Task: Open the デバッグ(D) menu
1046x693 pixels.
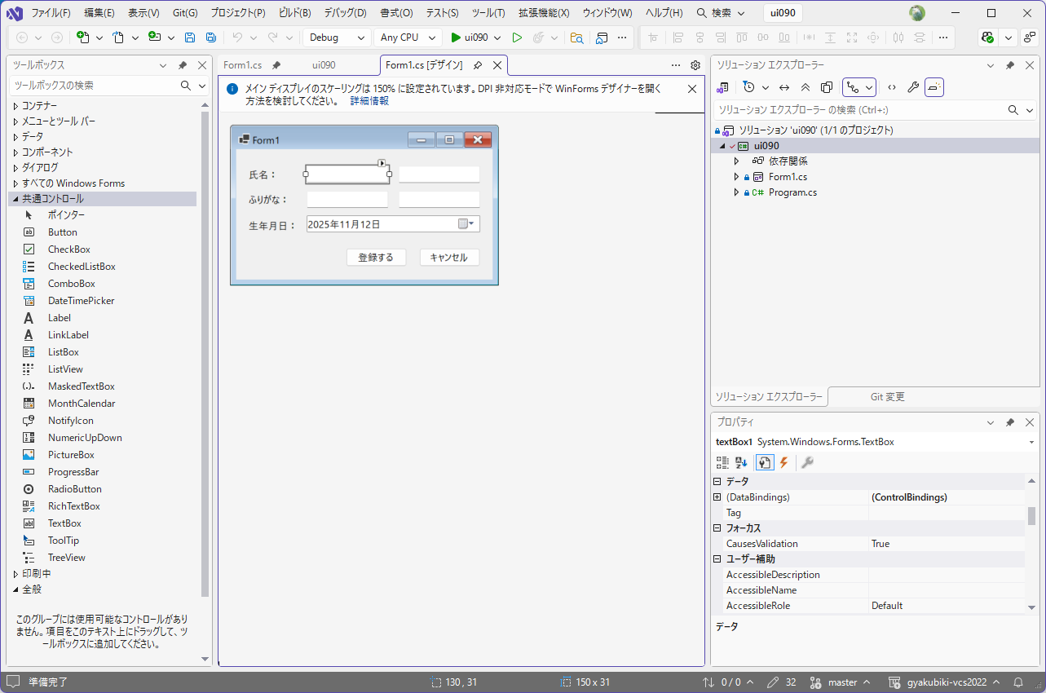Action: click(x=345, y=13)
